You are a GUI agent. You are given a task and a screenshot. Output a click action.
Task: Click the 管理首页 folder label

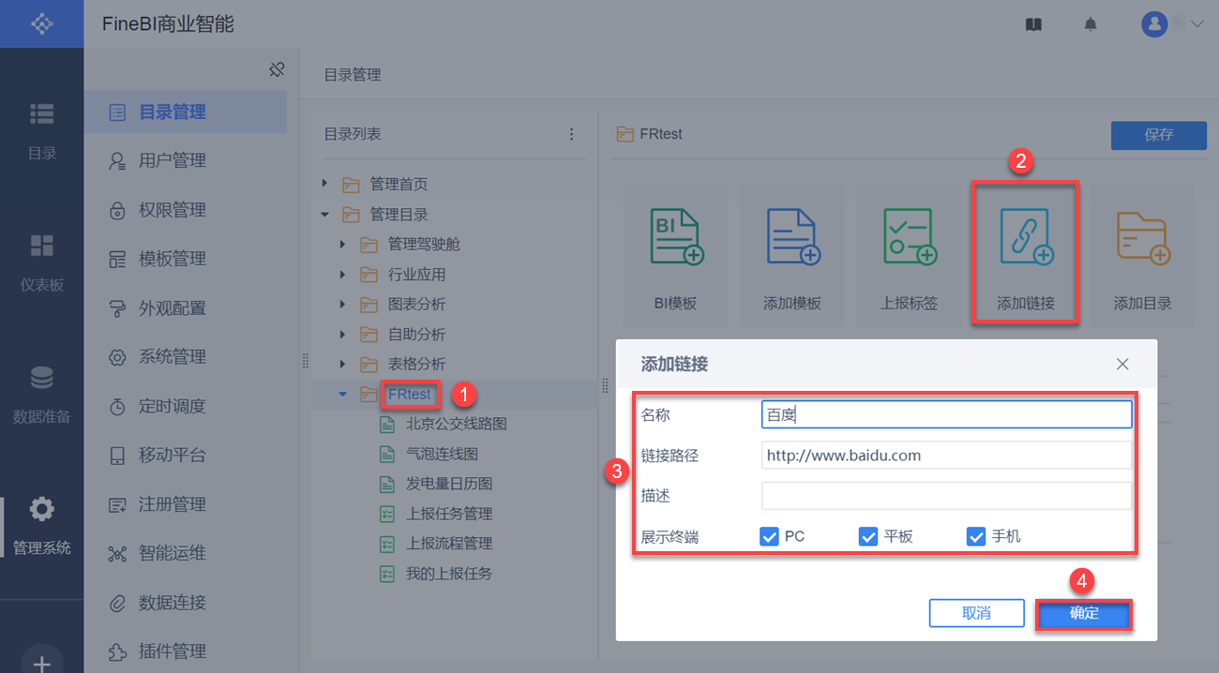coord(399,184)
